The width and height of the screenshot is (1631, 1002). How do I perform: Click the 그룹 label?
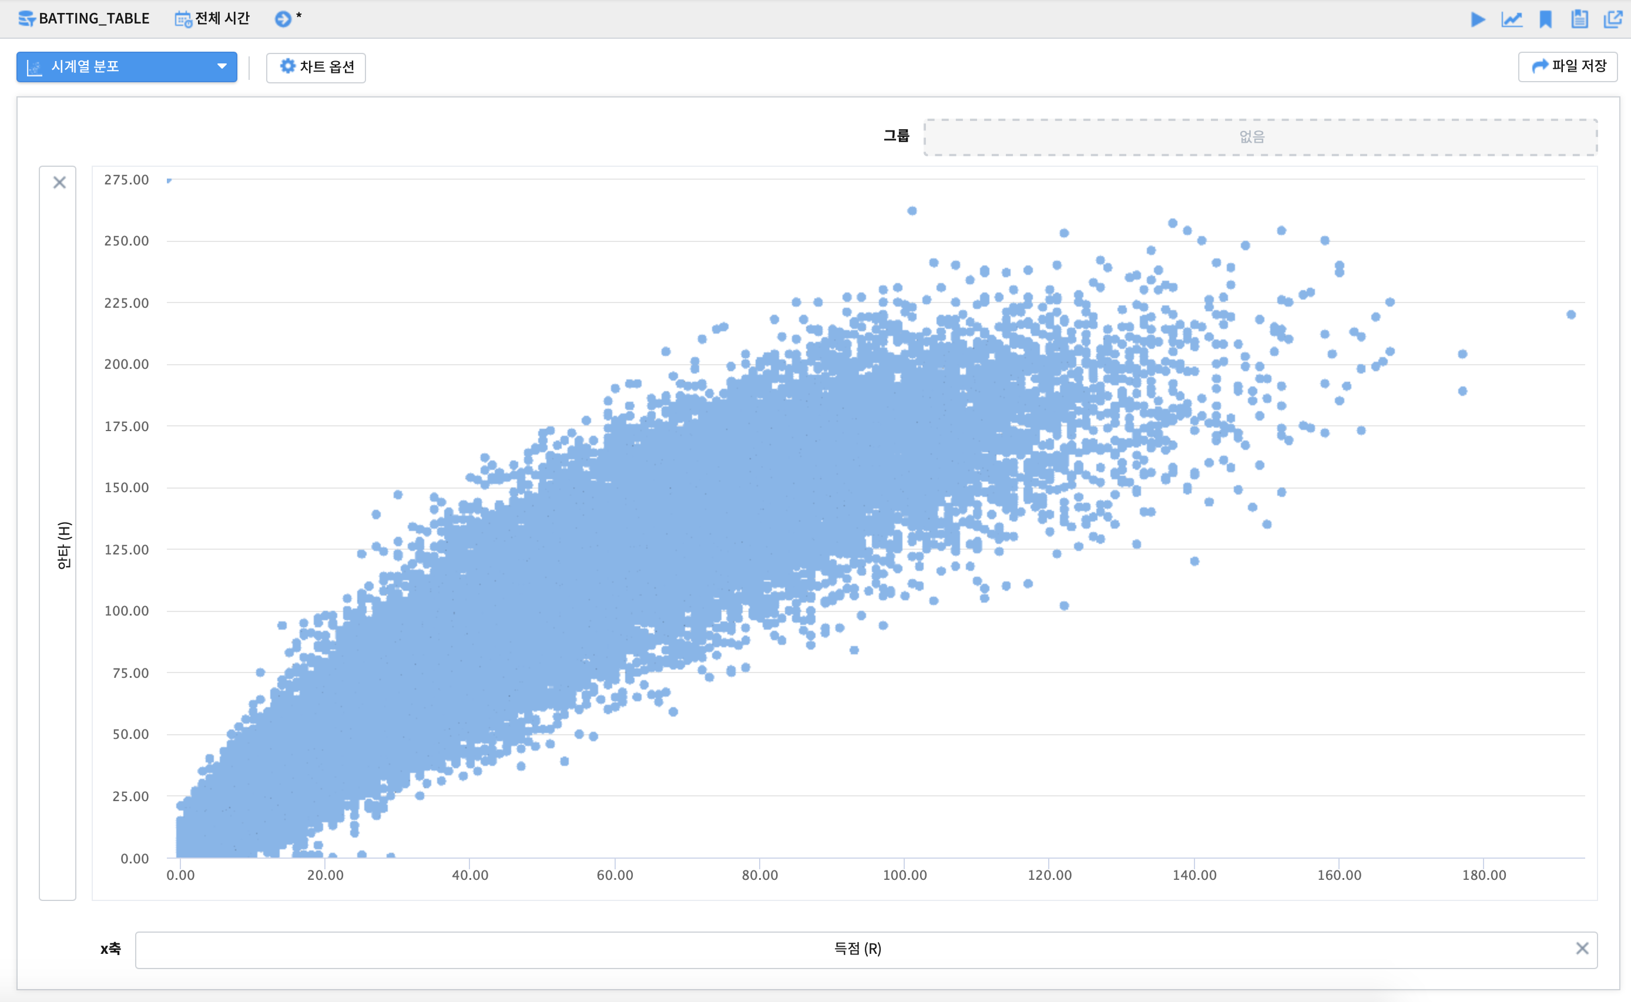pos(896,136)
